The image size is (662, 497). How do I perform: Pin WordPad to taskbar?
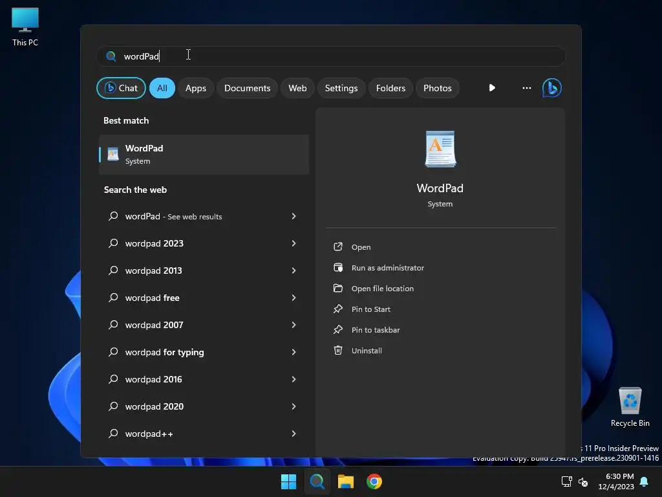376,330
